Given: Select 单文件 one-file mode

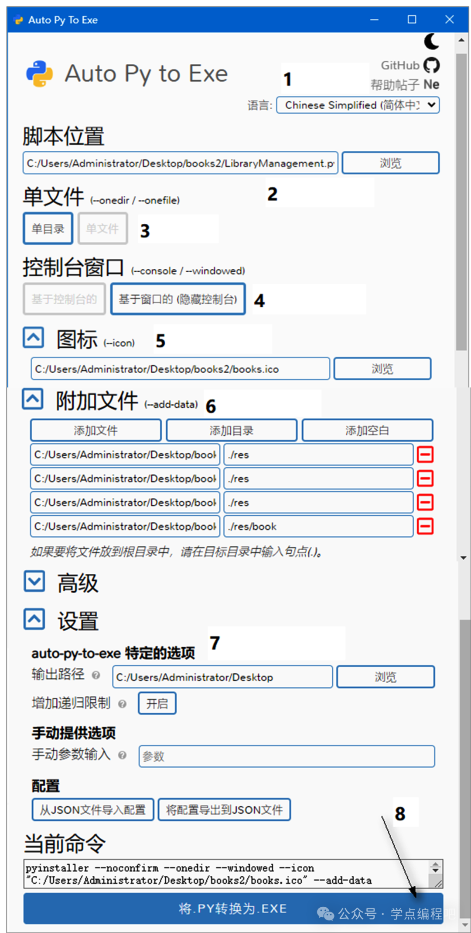Looking at the screenshot, I should click(x=102, y=229).
